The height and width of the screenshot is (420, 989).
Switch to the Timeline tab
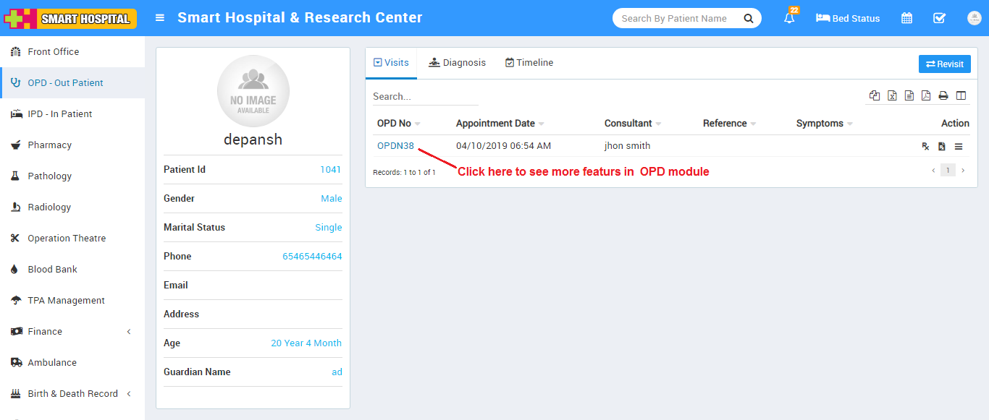point(529,63)
